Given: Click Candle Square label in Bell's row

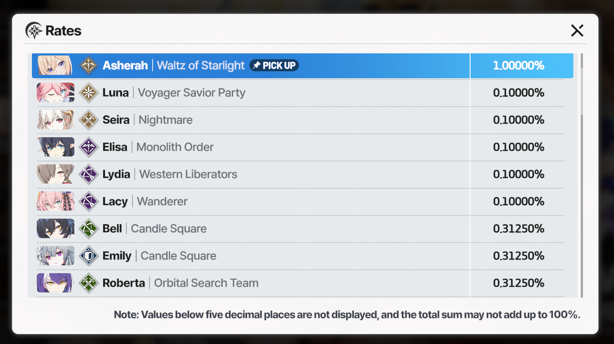Looking at the screenshot, I should (169, 229).
